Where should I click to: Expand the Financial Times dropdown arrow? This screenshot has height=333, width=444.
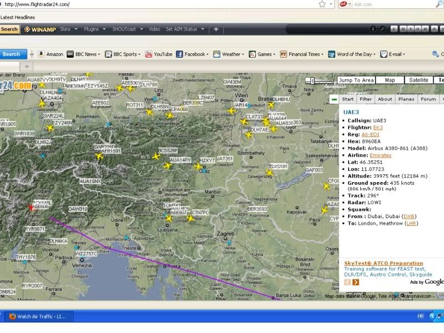click(322, 54)
